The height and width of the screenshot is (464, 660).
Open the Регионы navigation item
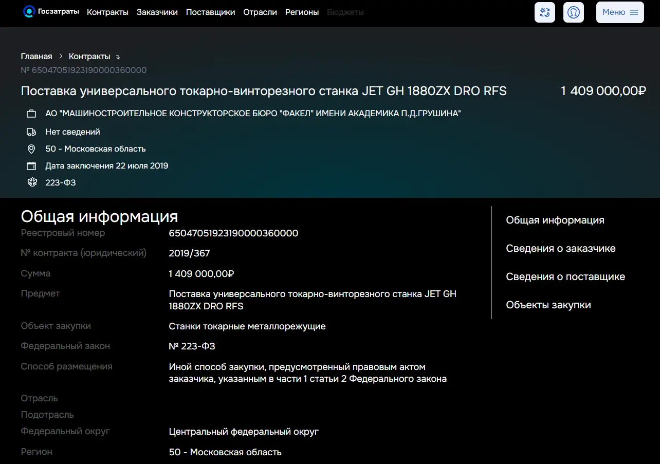point(302,12)
